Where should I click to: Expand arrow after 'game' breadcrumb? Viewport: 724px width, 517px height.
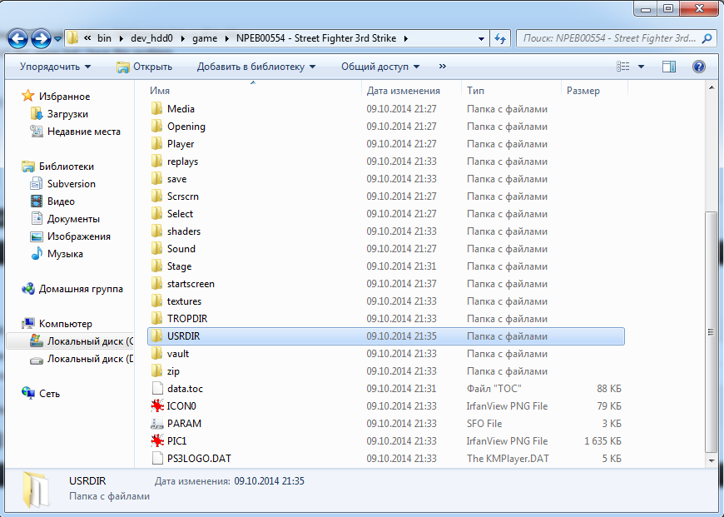click(x=226, y=38)
